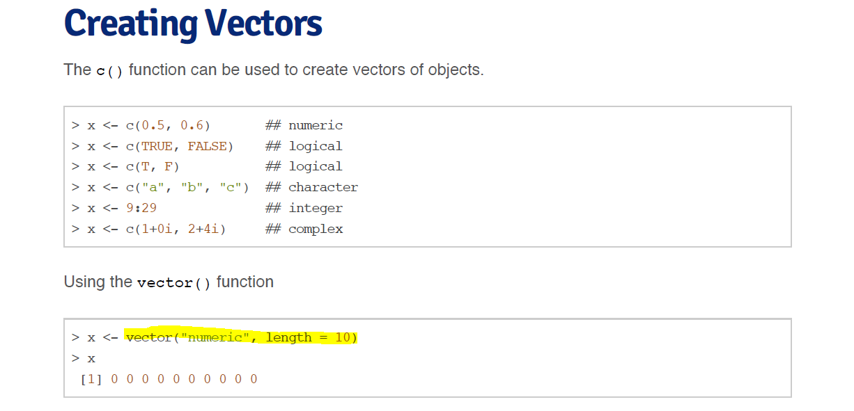
Task: Click the c(TRUE, FALSE) code line
Action: click(x=153, y=146)
